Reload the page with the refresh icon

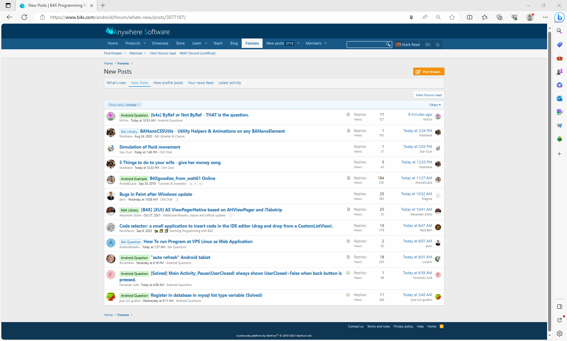click(x=24, y=17)
